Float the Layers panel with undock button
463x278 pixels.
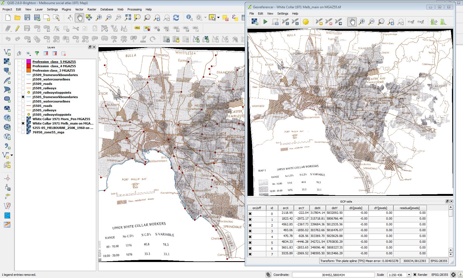(90, 47)
